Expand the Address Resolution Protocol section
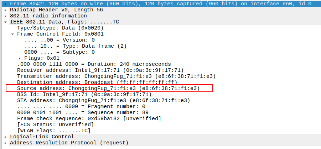 pyautogui.click(x=5, y=143)
